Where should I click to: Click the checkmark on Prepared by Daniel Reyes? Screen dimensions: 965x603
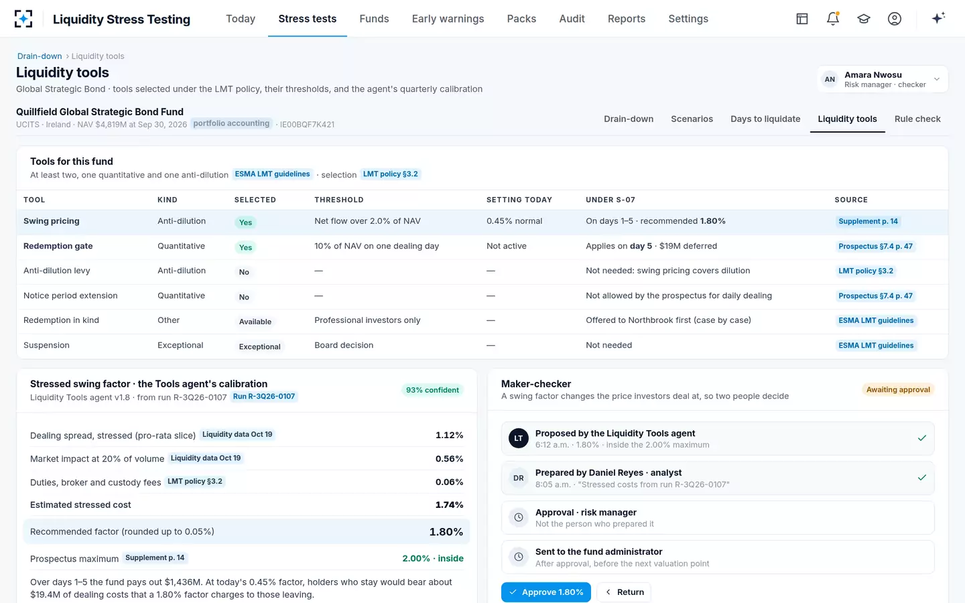922,478
